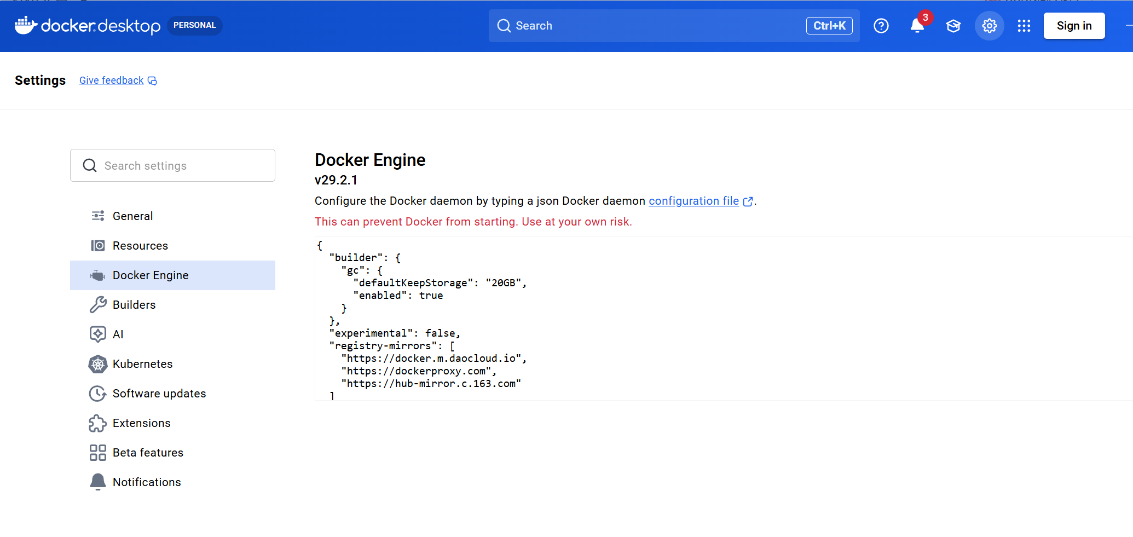Open the help question mark icon
Viewport: 1133px width, 537px height.
tap(881, 26)
